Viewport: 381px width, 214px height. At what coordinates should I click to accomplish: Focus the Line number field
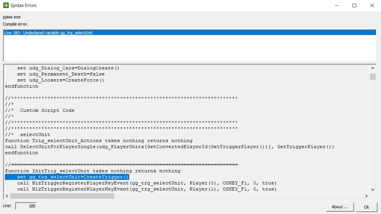click(x=26, y=206)
